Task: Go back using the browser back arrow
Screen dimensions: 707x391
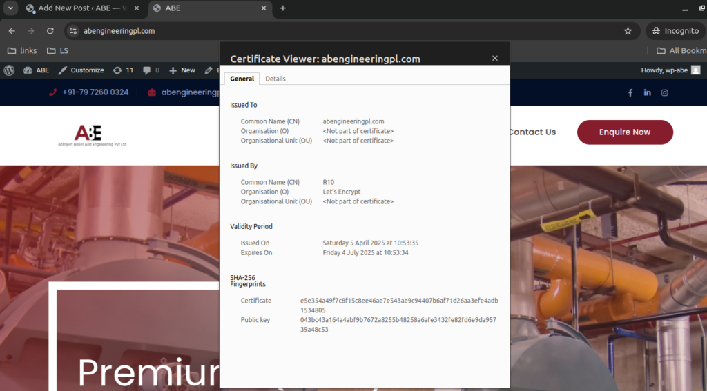Action: (x=12, y=31)
